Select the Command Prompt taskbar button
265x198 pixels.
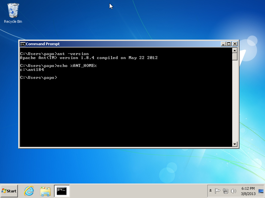(62, 191)
